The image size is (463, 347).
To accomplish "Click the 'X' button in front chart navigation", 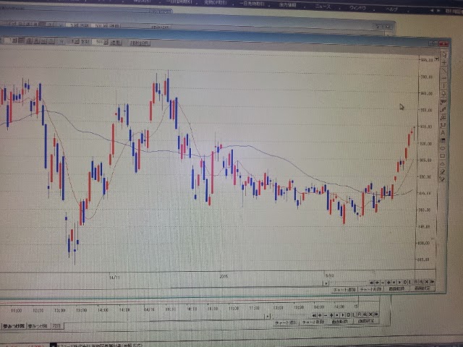I will point(427,282).
